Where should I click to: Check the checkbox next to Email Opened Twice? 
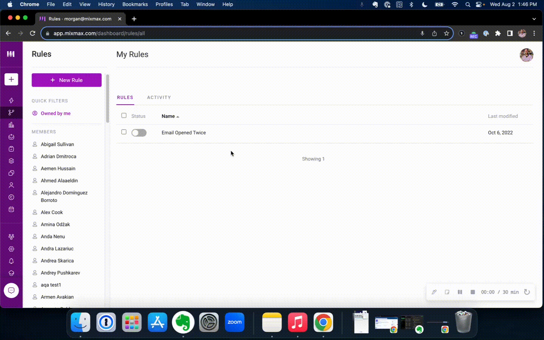click(x=124, y=132)
